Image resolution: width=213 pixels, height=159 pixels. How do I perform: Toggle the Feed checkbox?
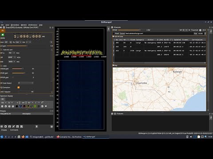117,34
